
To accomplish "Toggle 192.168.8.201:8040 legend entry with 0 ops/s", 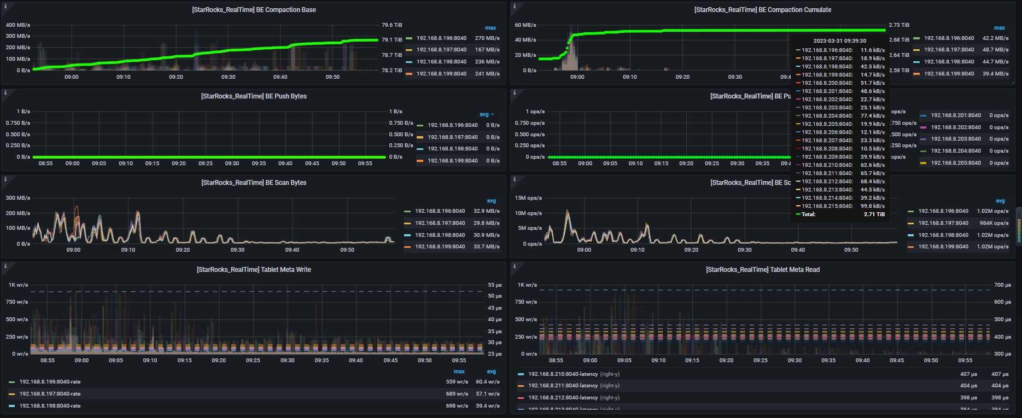I will click(956, 115).
